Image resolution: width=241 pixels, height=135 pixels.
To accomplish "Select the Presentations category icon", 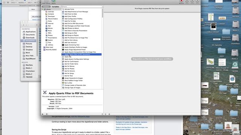I will click(46, 37).
